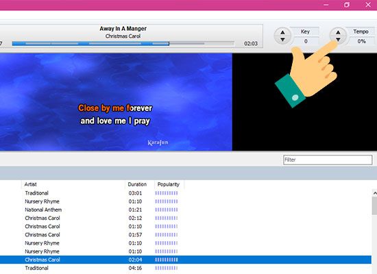
Task: Click the song list vertical scrollbar thumb
Action: 374,206
